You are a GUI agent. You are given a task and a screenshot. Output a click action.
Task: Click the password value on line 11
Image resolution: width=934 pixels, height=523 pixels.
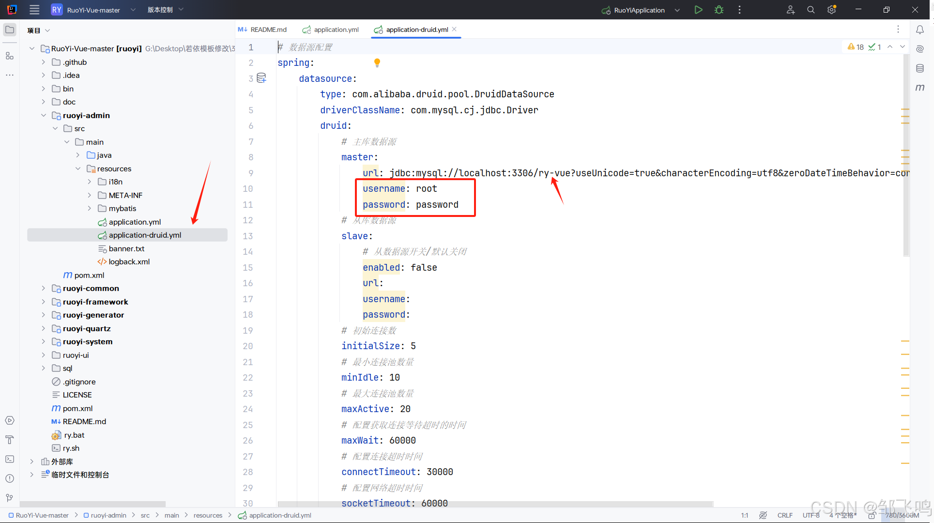tap(437, 204)
